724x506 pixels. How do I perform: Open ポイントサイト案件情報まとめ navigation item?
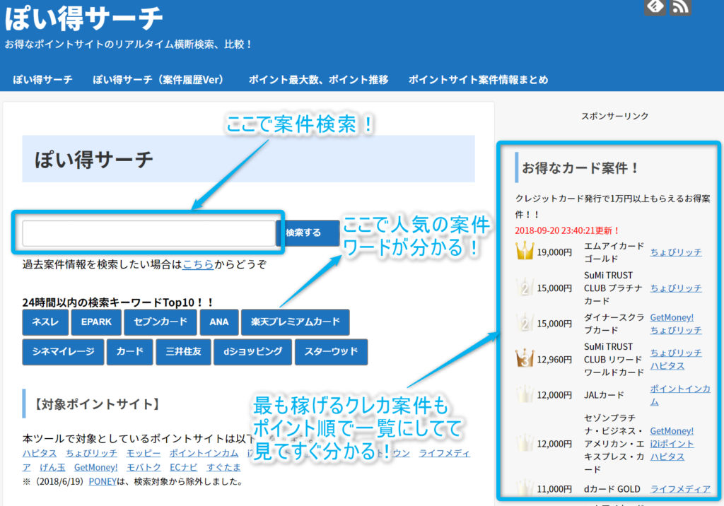click(x=478, y=80)
